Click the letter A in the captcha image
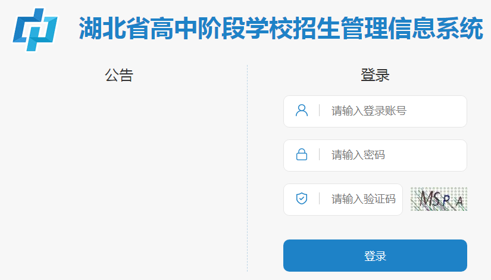The height and width of the screenshot is (280, 491). click(x=458, y=203)
